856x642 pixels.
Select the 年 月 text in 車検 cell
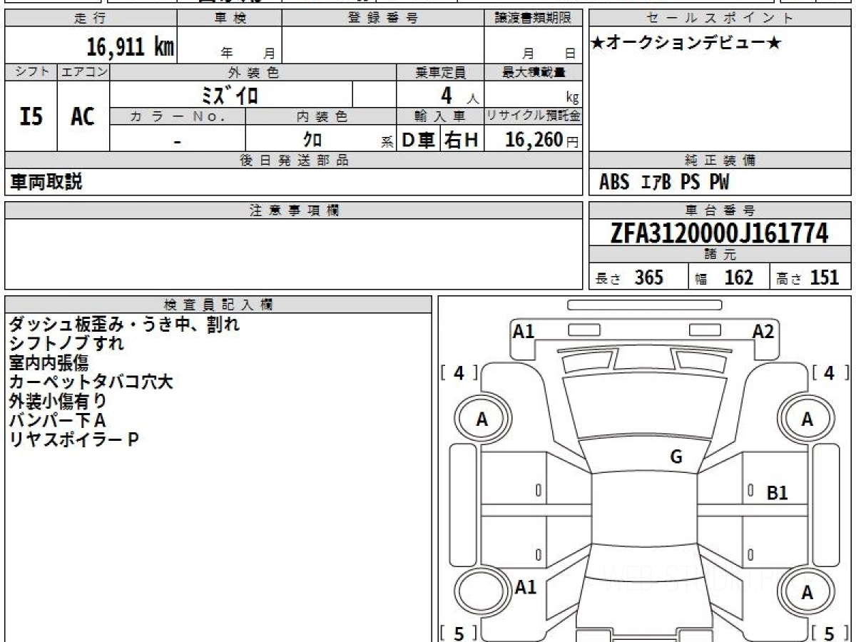249,53
